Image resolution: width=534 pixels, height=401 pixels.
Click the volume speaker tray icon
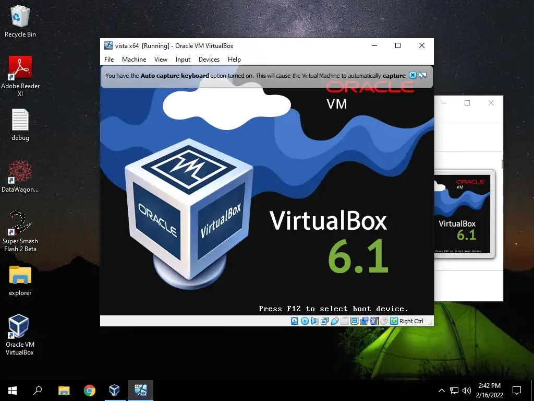[x=467, y=391]
